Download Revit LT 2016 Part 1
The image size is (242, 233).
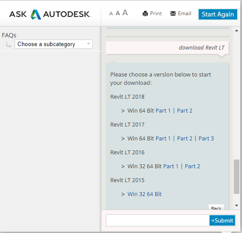[171, 166]
